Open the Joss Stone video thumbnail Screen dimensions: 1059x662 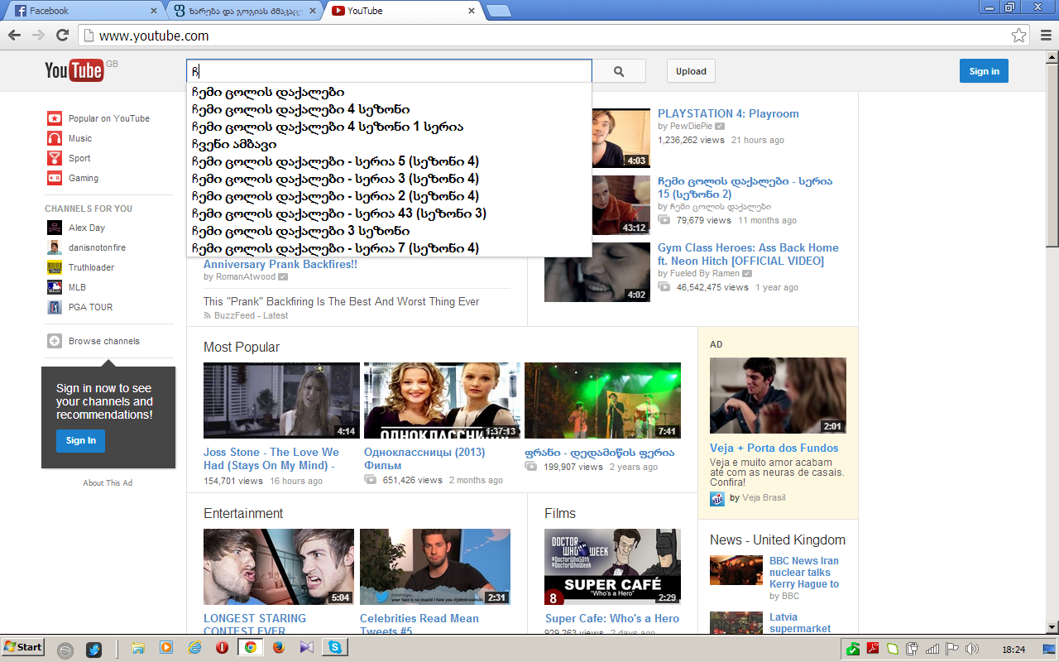[281, 401]
